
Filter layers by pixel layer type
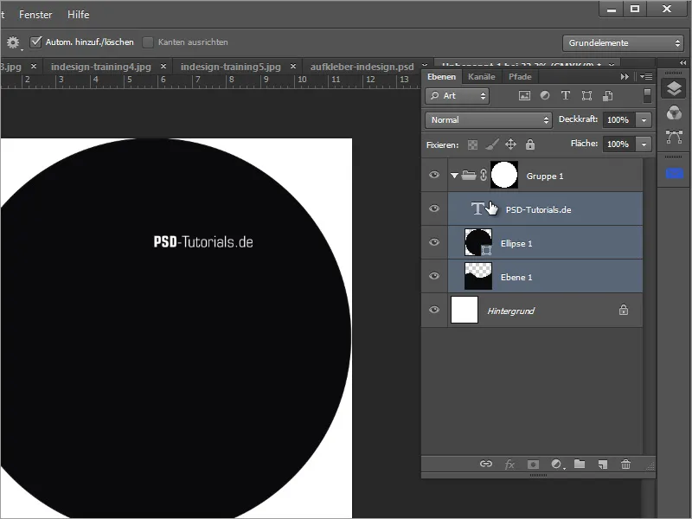pyautogui.click(x=524, y=96)
